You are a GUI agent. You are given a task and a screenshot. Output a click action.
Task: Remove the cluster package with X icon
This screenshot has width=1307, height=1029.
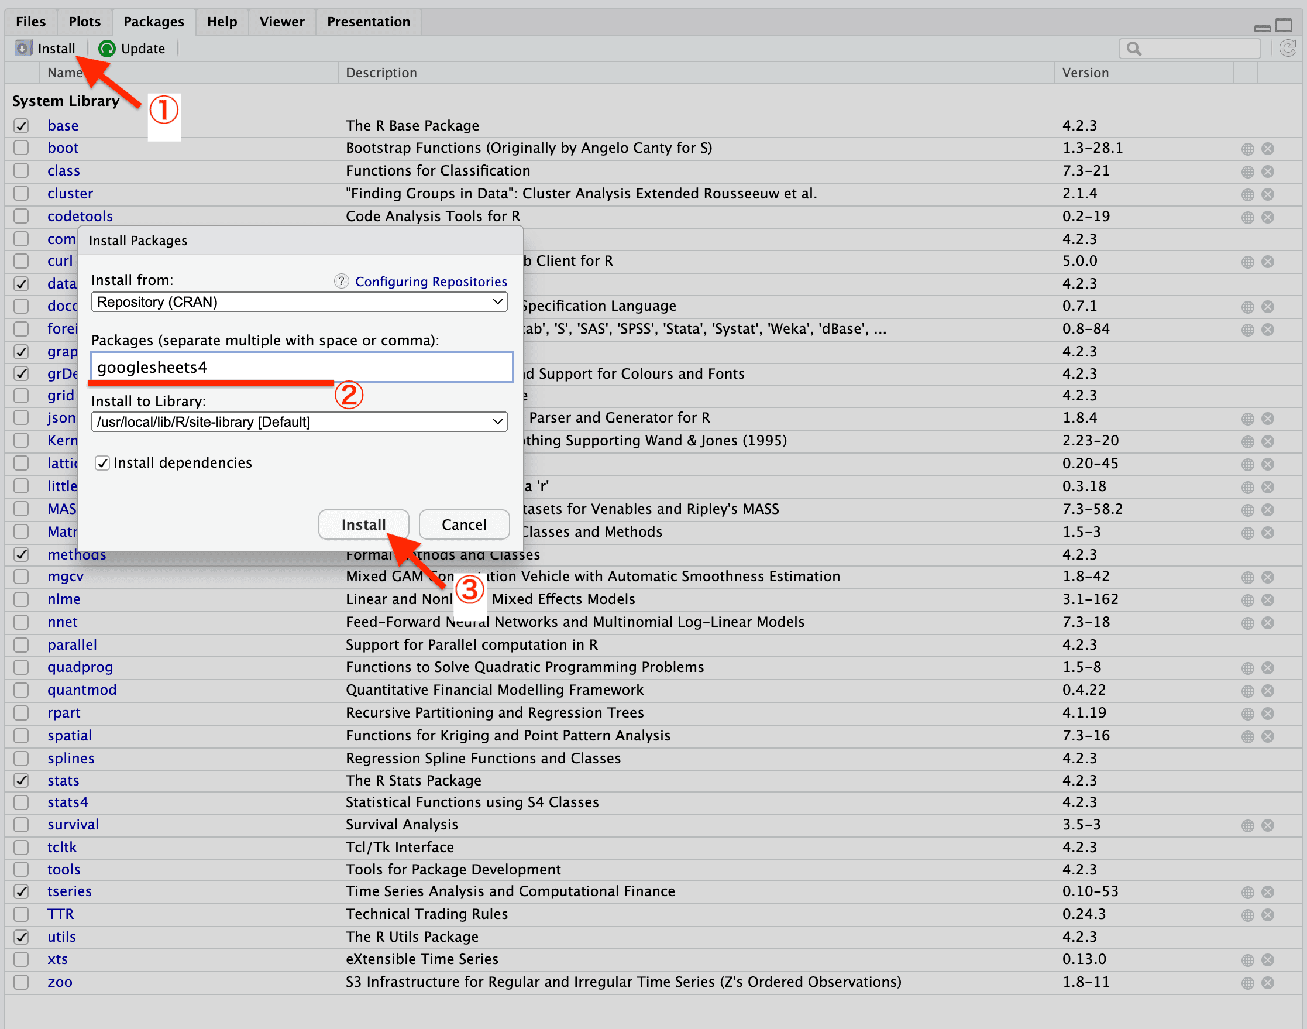pos(1267,194)
